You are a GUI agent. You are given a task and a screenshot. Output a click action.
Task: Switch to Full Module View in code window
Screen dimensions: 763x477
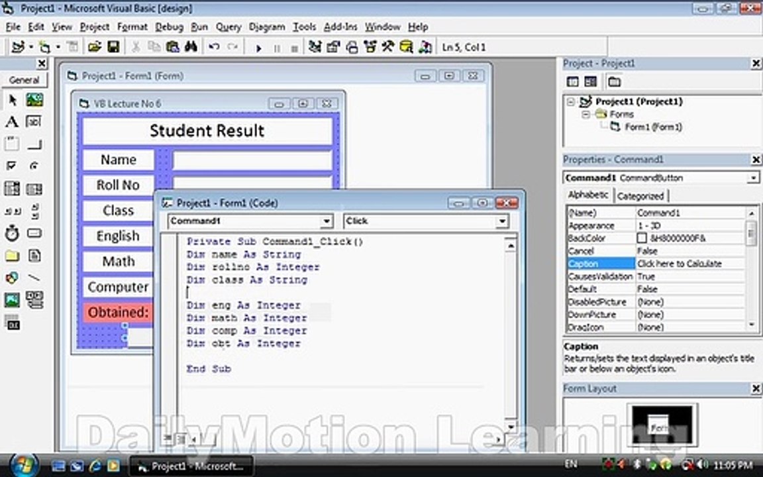coord(180,439)
